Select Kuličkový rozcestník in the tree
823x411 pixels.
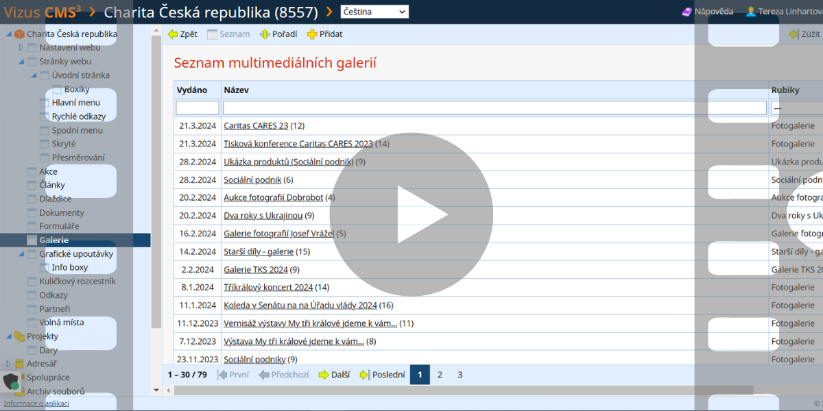tap(77, 282)
